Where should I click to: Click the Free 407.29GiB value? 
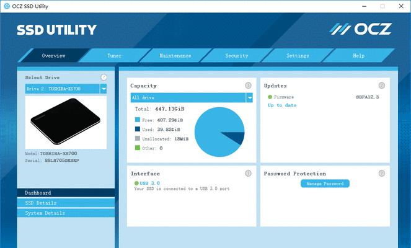coord(170,120)
